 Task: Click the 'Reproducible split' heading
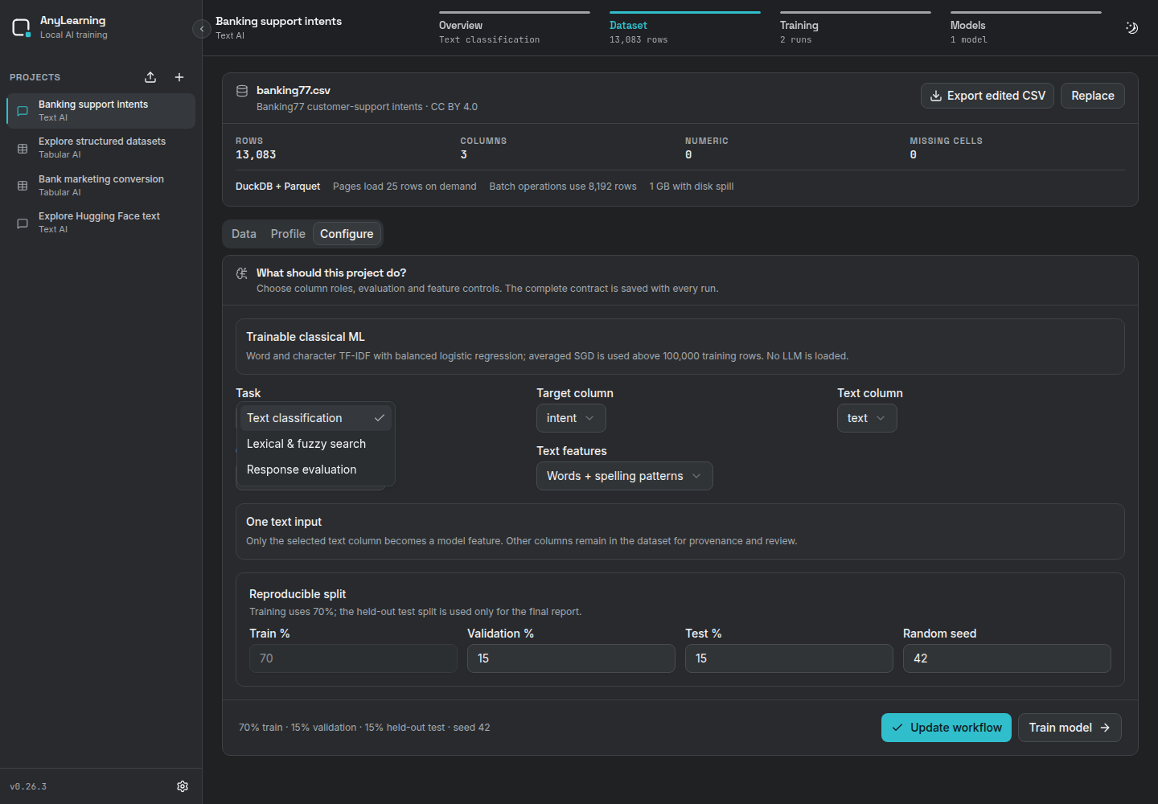[298, 594]
